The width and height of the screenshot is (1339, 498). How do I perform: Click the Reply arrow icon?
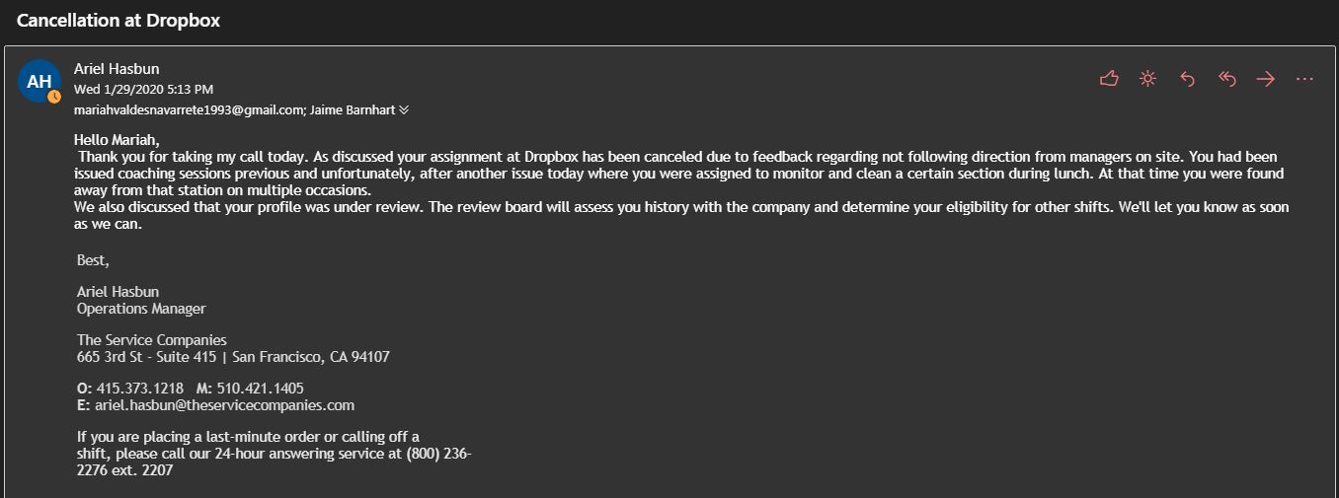pos(1187,79)
